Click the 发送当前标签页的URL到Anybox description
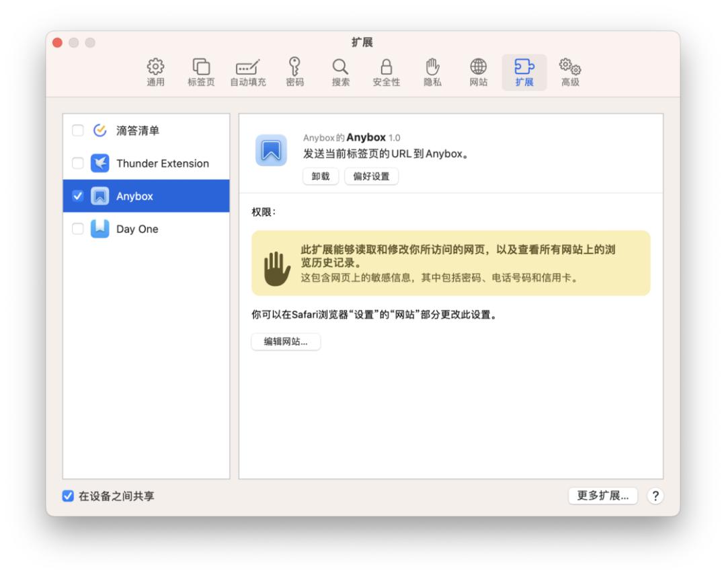 pos(386,154)
